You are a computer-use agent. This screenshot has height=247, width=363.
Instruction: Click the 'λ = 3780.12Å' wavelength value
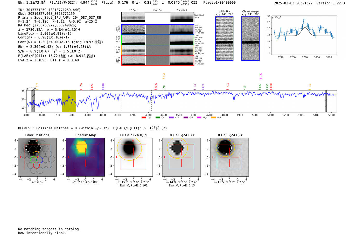31,30
